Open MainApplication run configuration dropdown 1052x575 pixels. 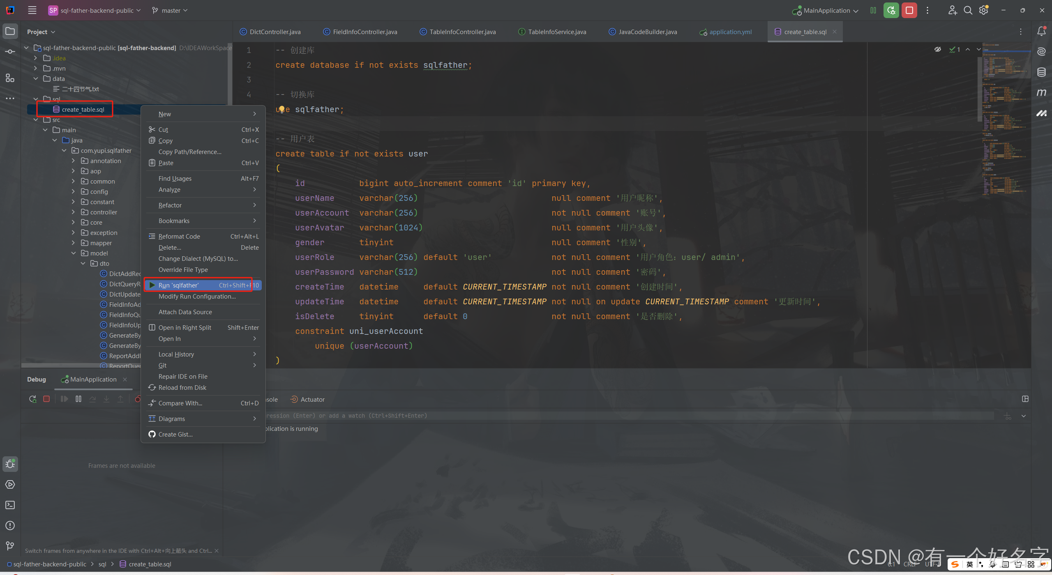point(826,10)
